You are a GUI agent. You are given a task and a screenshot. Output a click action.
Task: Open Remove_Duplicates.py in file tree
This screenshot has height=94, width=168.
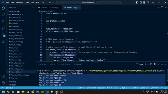20,75
